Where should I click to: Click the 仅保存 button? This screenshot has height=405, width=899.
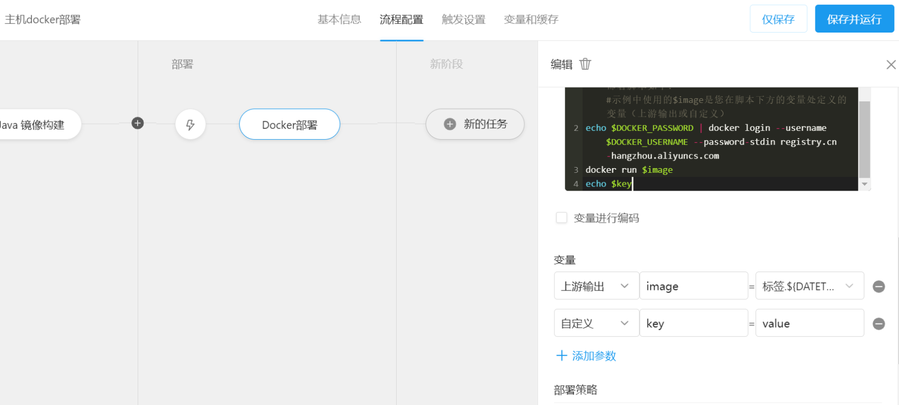[778, 19]
